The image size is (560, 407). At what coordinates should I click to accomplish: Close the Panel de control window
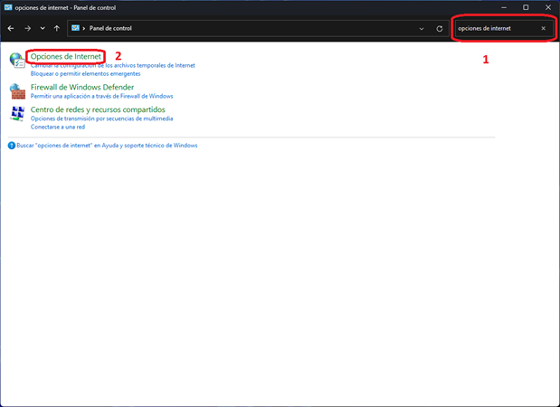coord(548,7)
